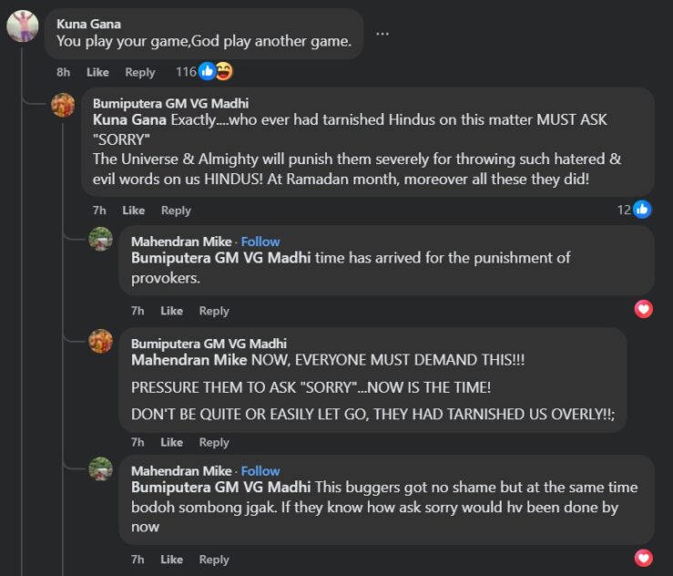This screenshot has width=673, height=576.
Task: Follow Mahendran Mike from the first reply
Action: (x=260, y=242)
